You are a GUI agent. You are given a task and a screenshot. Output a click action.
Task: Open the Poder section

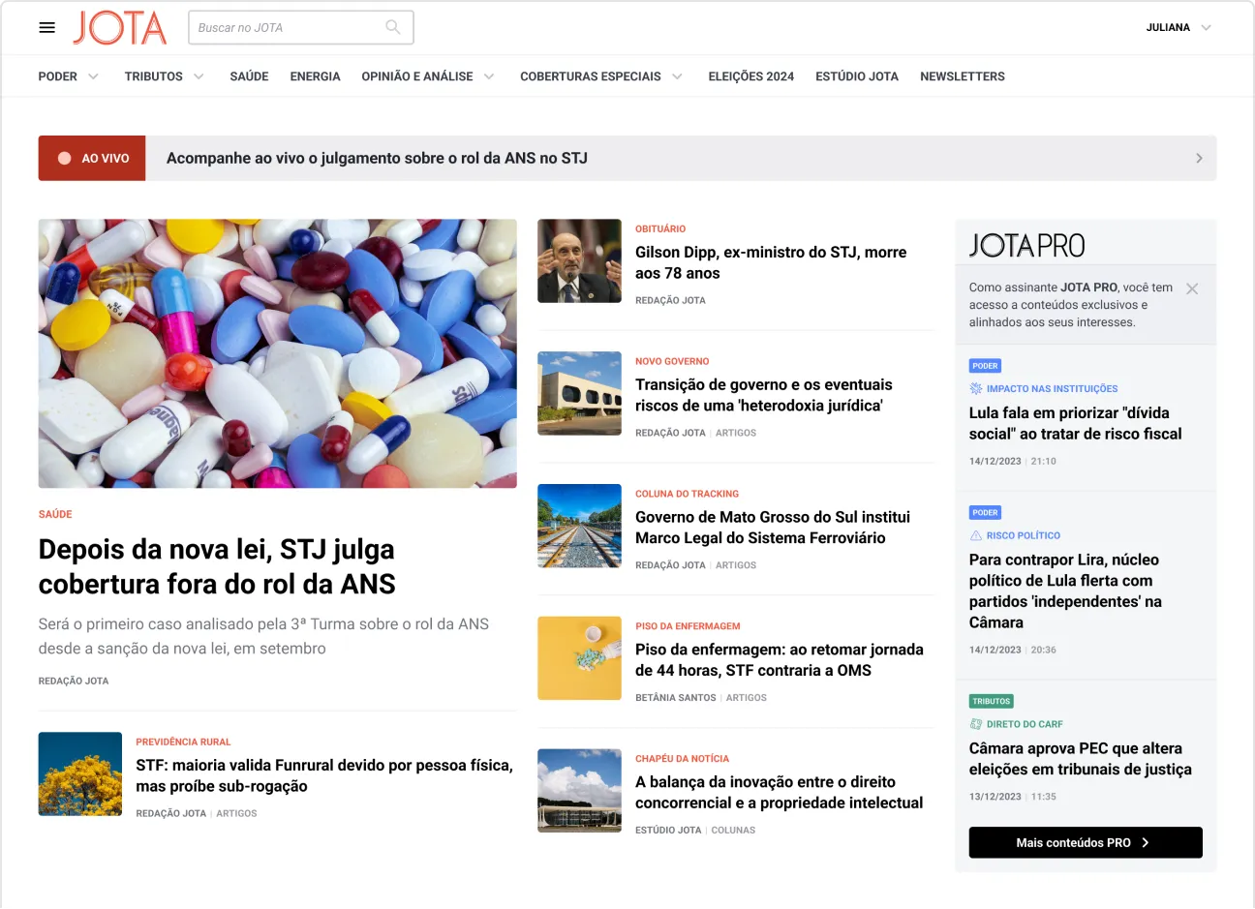[x=57, y=76]
